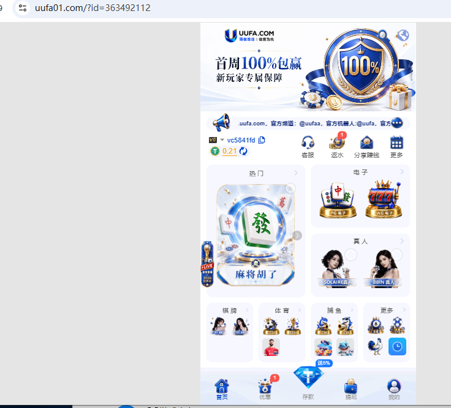This screenshot has width=451, height=408.
Task: Expand the 电子 section using its arrow
Action: [402, 172]
